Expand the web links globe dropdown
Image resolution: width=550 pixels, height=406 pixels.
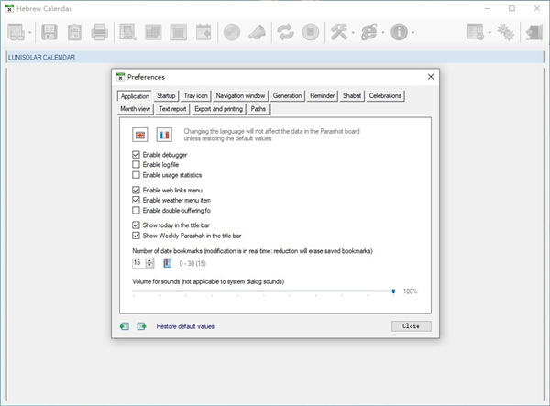(x=383, y=33)
